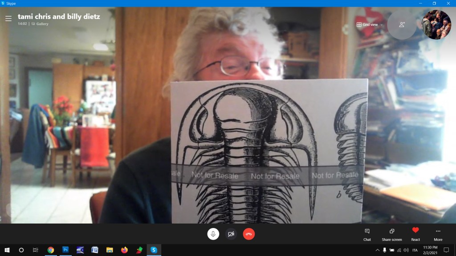Click the self-view video thumbnail
Screen dimensions: 456x256
pyautogui.click(x=436, y=25)
